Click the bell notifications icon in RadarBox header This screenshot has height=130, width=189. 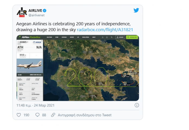107,37
